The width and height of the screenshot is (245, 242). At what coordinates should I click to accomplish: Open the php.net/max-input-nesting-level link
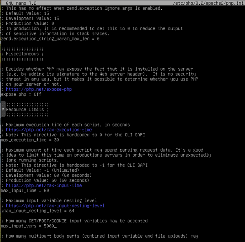[55, 205]
